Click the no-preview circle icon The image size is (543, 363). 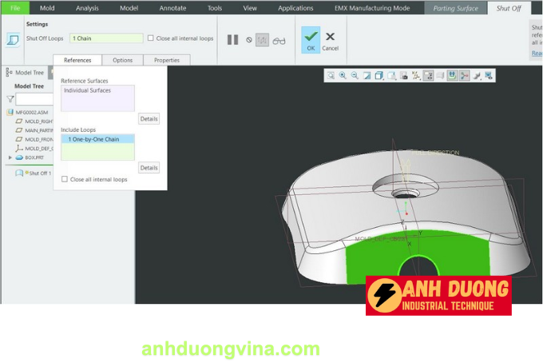coord(248,40)
